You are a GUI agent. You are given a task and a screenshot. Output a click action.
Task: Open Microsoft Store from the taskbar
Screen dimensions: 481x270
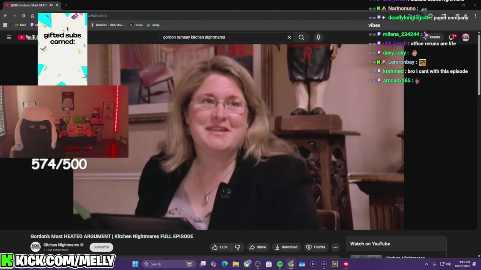point(269,264)
